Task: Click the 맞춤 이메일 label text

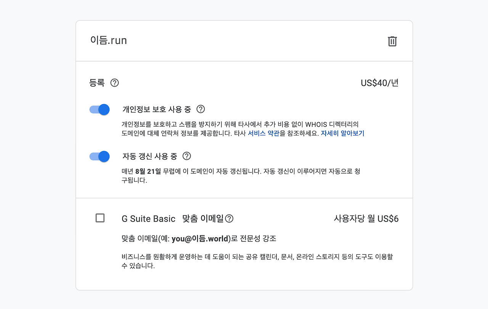Action: tap(203, 219)
